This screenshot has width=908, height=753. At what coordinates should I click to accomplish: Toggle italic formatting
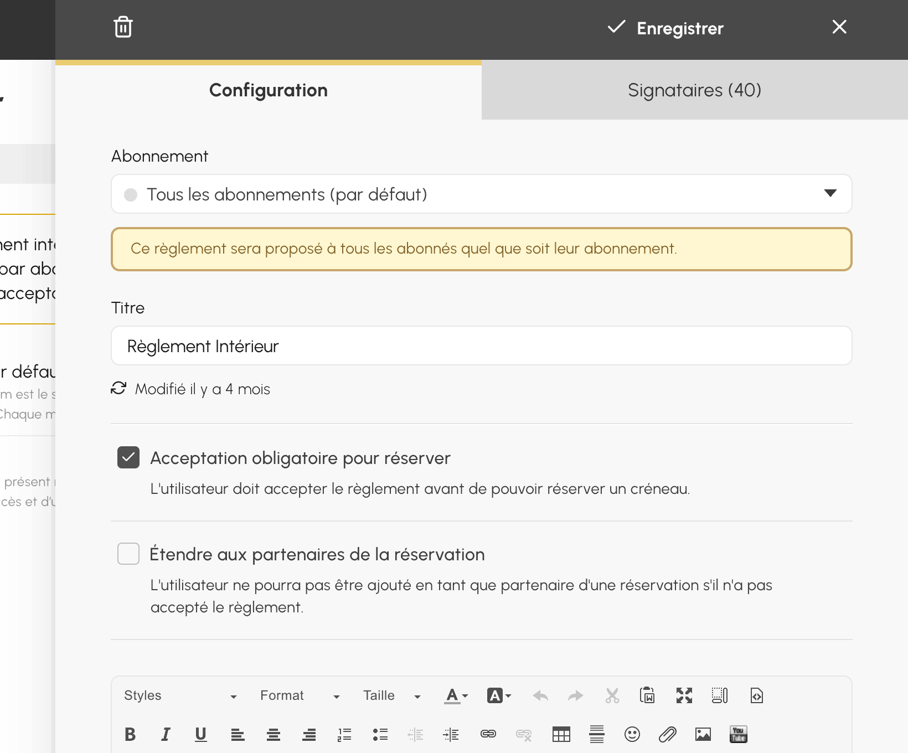[165, 734]
